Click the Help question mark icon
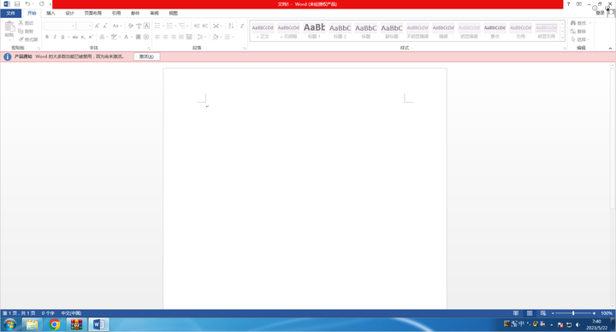Image resolution: width=616 pixels, height=332 pixels. 568,4
